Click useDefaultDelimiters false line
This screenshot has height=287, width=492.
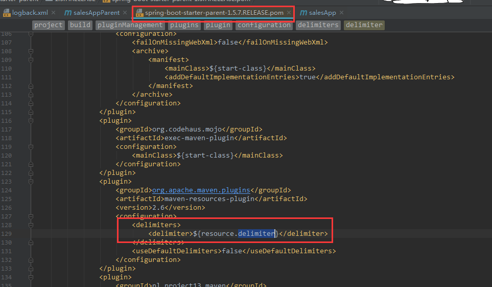[234, 251]
